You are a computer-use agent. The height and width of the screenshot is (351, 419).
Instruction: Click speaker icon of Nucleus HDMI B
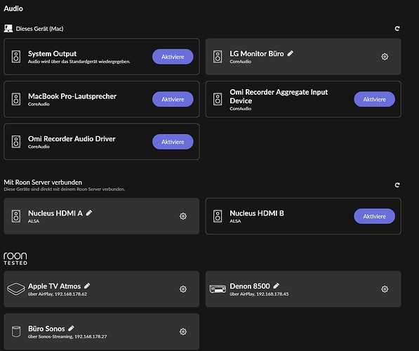pyautogui.click(x=218, y=216)
